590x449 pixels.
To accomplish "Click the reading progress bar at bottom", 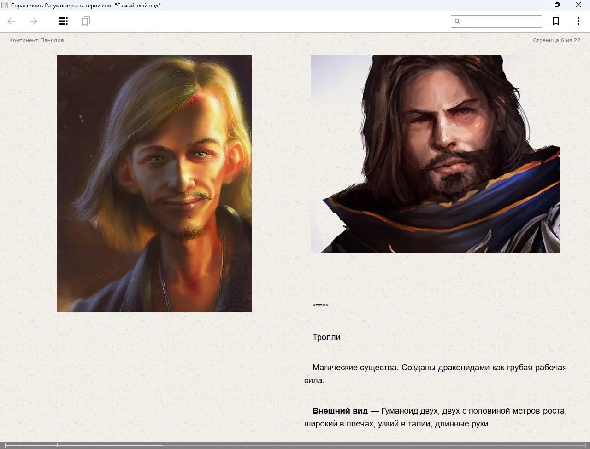I will coord(295,445).
